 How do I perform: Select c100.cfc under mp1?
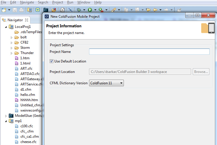pos(24,126)
